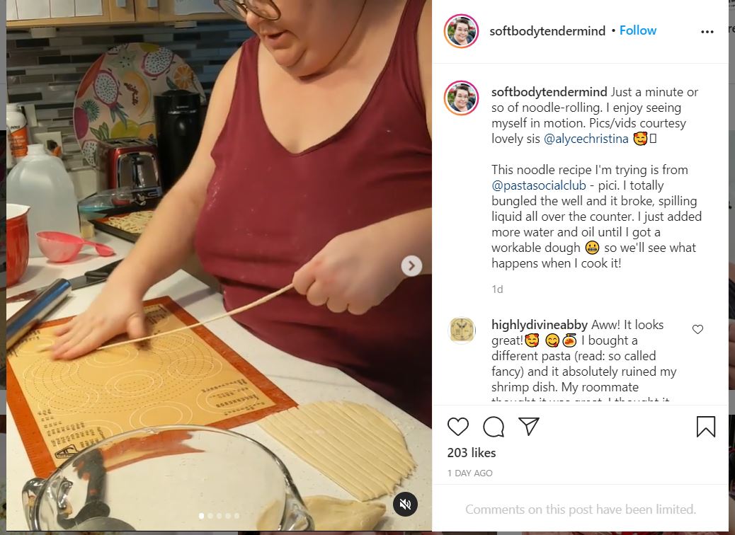Image resolution: width=735 pixels, height=535 pixels.
Task: View the 203 likes list
Action: tap(471, 452)
